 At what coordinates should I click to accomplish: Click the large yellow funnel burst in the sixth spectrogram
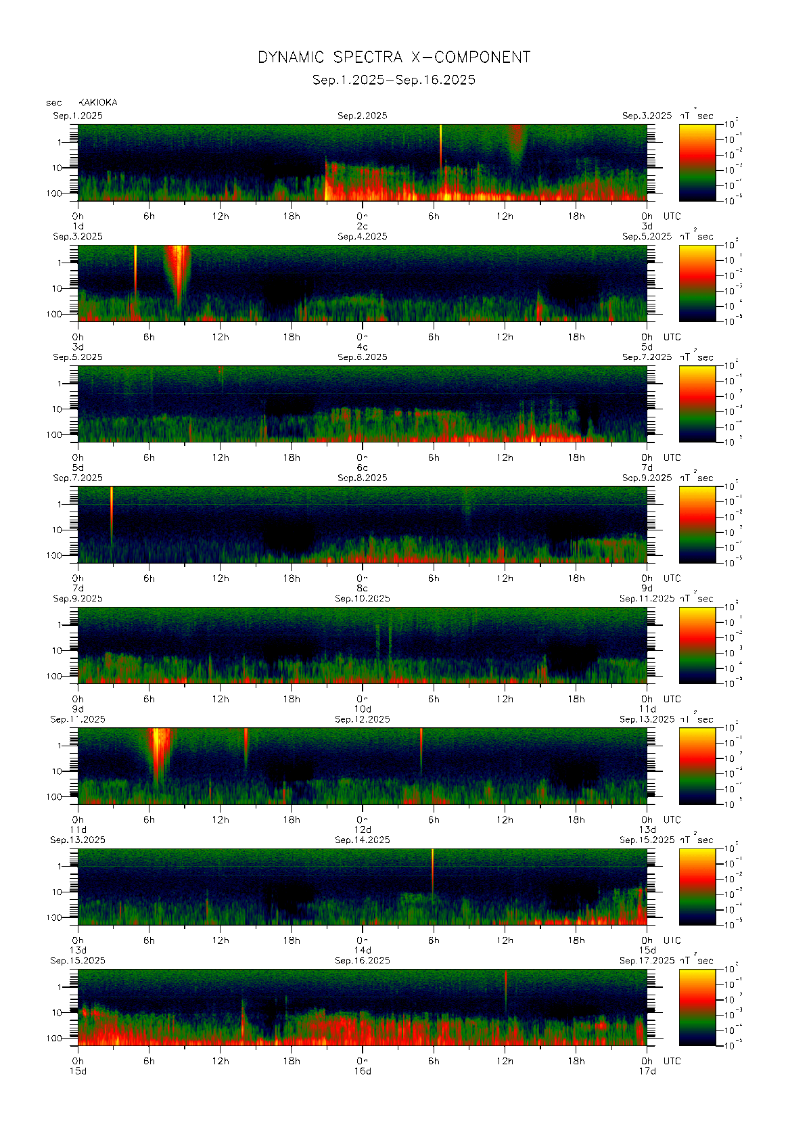pos(158,748)
